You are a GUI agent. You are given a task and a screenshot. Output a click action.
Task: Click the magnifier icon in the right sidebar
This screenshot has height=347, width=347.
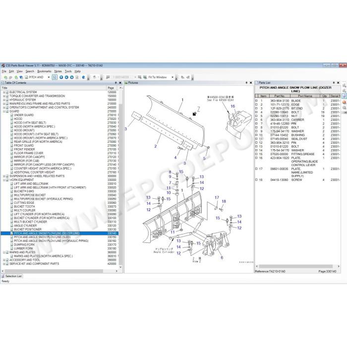344,108
